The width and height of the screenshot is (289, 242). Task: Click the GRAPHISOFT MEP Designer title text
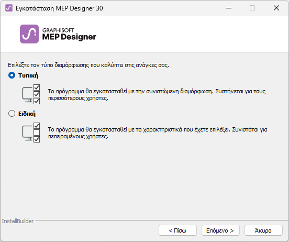click(69, 34)
